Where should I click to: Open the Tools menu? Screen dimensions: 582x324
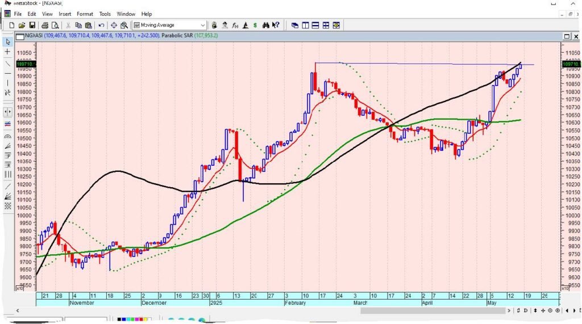[x=105, y=14]
